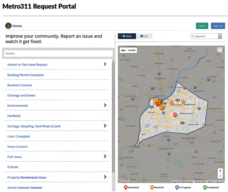Click red submitted marker near Jeffersontown
Viewport: 228px width, 192px height.
pyautogui.click(x=175, y=115)
